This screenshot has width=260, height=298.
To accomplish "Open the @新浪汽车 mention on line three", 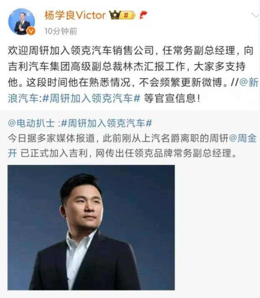I will tap(249, 82).
